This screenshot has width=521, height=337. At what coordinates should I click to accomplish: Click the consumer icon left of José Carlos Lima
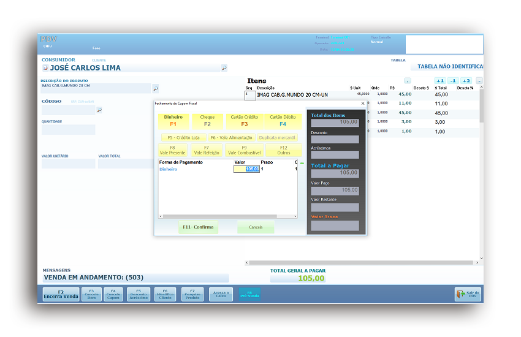pos(45,68)
